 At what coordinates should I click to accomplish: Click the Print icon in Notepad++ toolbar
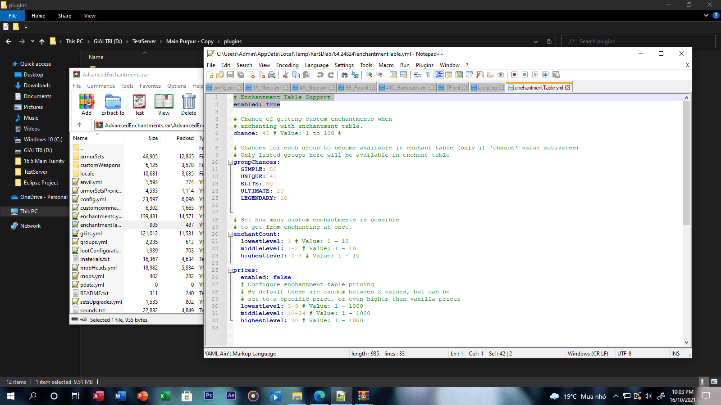click(x=272, y=75)
